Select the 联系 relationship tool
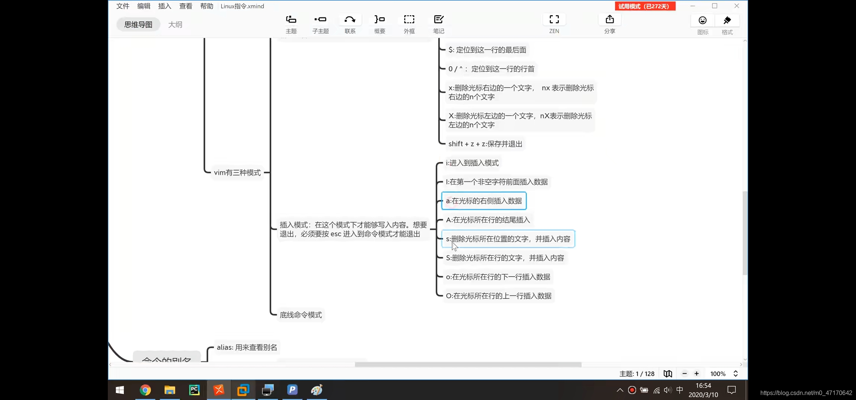The height and width of the screenshot is (400, 856). [350, 24]
